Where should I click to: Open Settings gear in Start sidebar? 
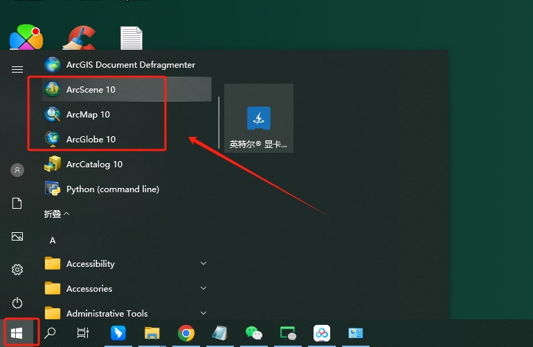point(17,270)
